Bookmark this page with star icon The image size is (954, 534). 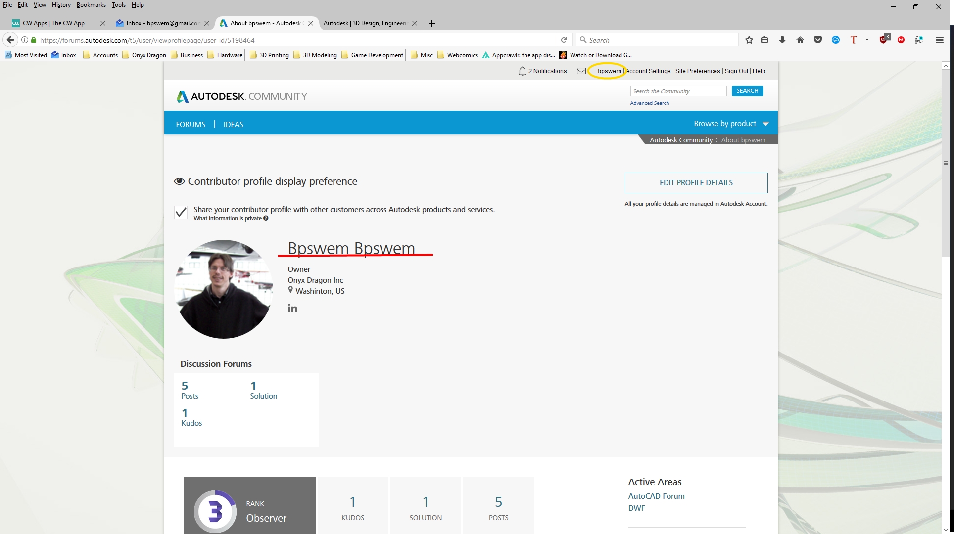(749, 40)
